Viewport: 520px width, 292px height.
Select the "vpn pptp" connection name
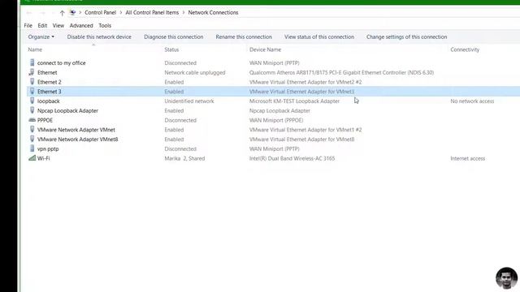(48, 149)
